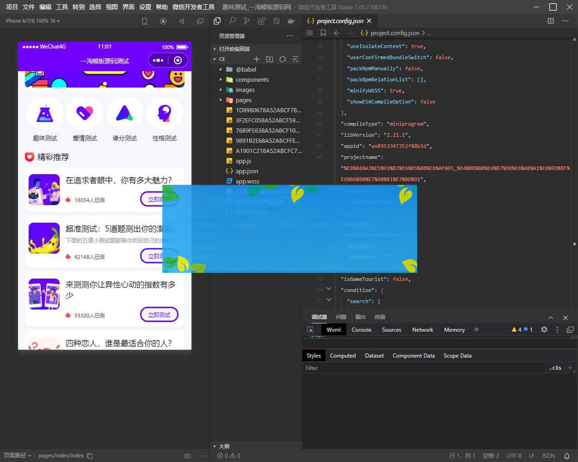Image resolution: width=578 pixels, height=462 pixels.
Task: Open the debugger settings gear
Action: pyautogui.click(x=544, y=330)
